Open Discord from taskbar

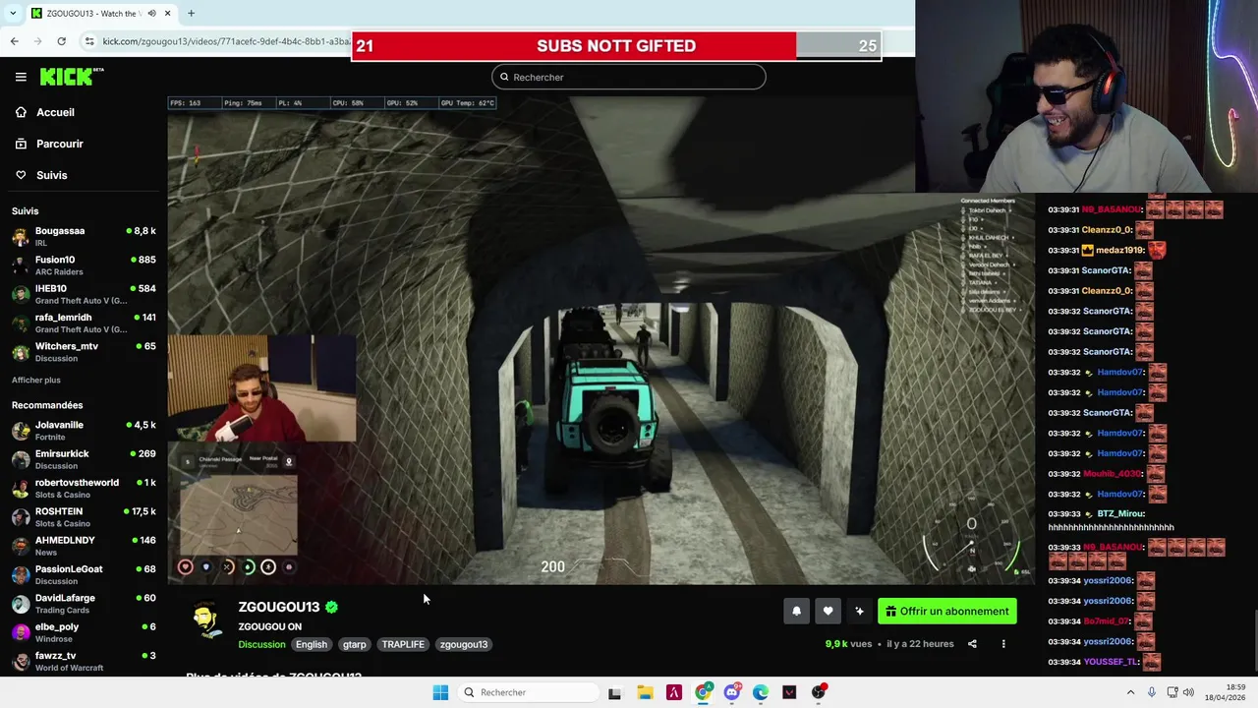(732, 692)
